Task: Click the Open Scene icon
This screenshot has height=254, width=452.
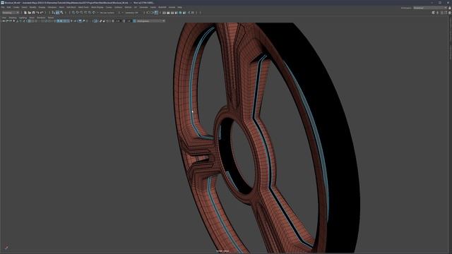Action: tap(30, 13)
